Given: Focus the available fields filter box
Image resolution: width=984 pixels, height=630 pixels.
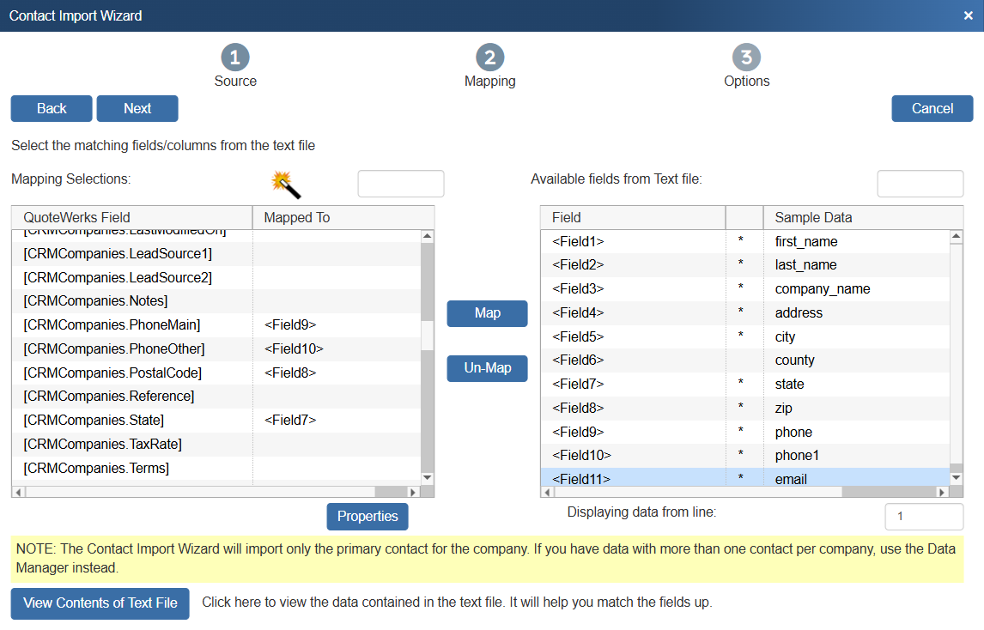Looking at the screenshot, I should coord(920,184).
